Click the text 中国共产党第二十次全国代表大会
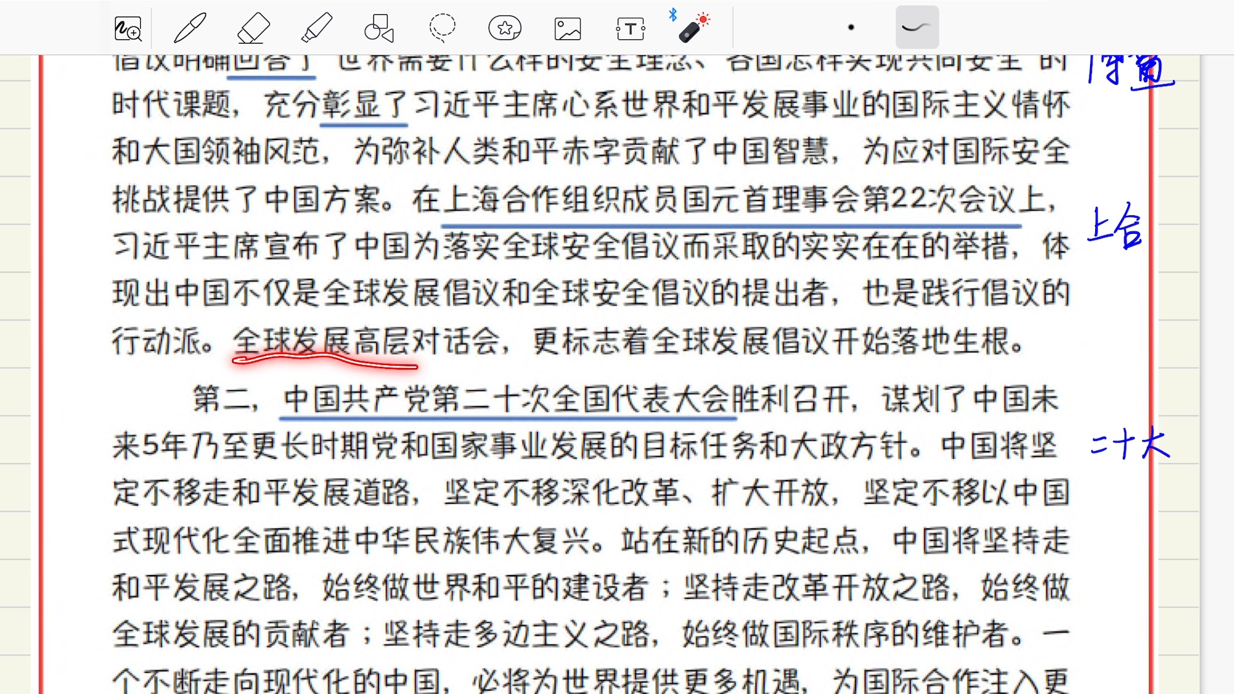Viewport: 1234px width, 694px height. (x=508, y=398)
